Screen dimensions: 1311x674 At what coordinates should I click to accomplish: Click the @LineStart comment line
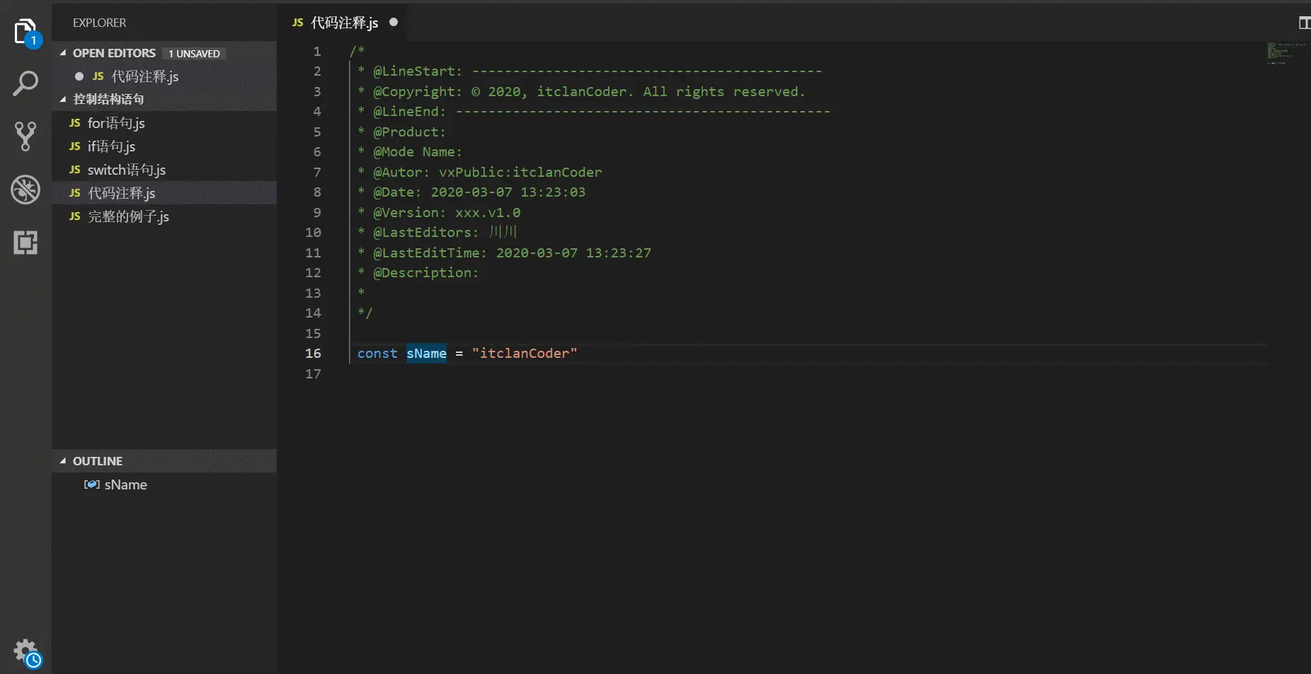tap(590, 71)
